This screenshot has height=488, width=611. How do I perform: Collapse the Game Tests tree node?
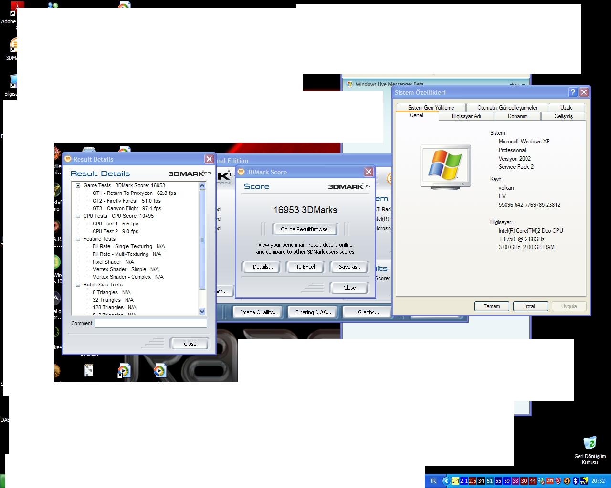tap(78, 186)
